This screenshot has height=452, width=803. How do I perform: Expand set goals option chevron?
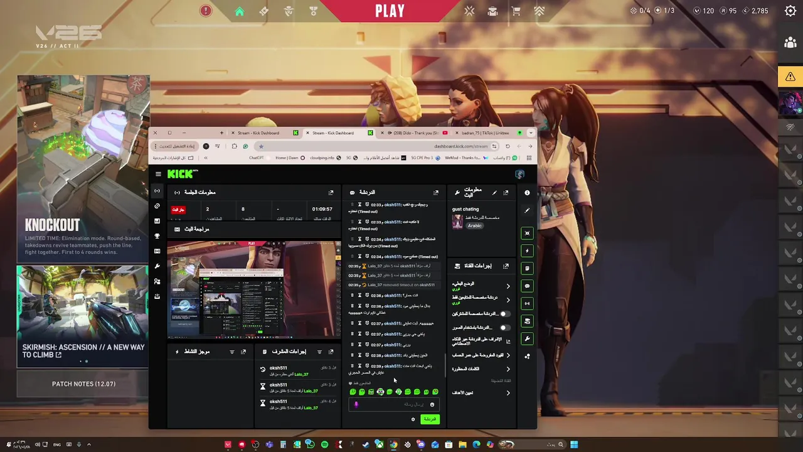tap(508, 393)
